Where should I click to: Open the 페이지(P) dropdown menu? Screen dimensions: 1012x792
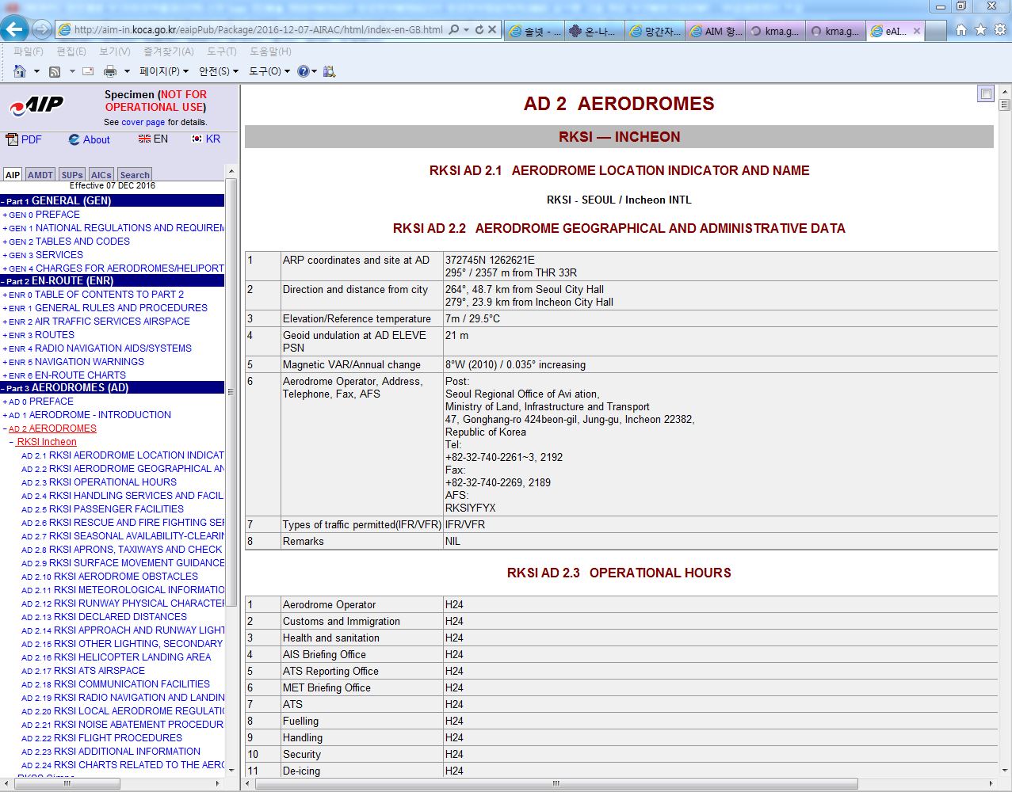[164, 71]
